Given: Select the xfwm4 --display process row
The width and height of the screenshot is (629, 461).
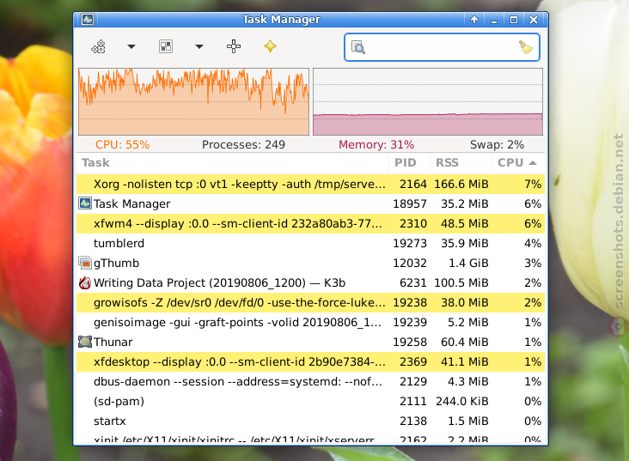Looking at the screenshot, I should (x=310, y=223).
